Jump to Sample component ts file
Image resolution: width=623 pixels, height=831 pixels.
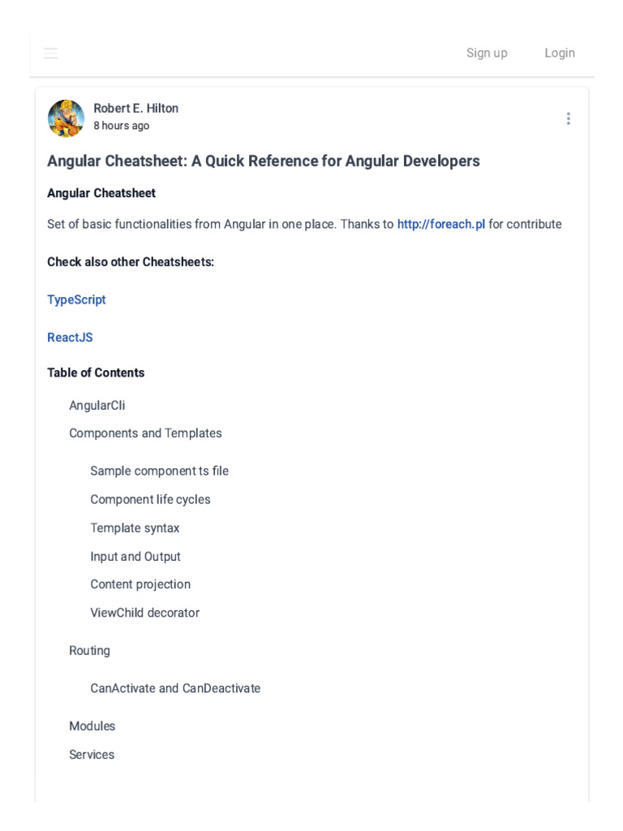[x=159, y=471]
